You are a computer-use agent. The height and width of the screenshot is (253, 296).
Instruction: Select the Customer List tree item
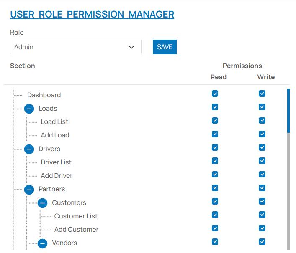tap(76, 216)
